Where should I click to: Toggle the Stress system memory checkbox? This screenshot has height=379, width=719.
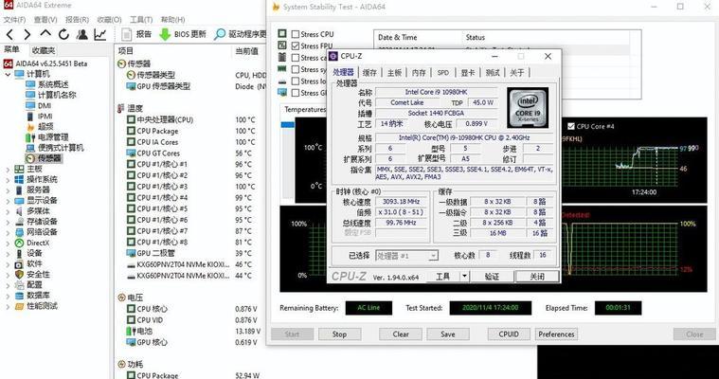(296, 69)
